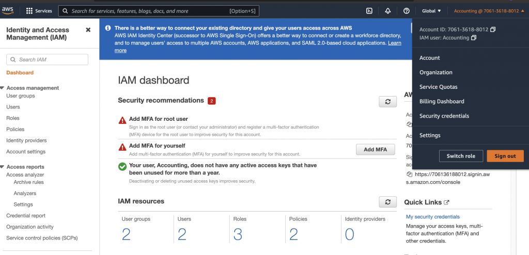Open the notifications bell

point(388,11)
